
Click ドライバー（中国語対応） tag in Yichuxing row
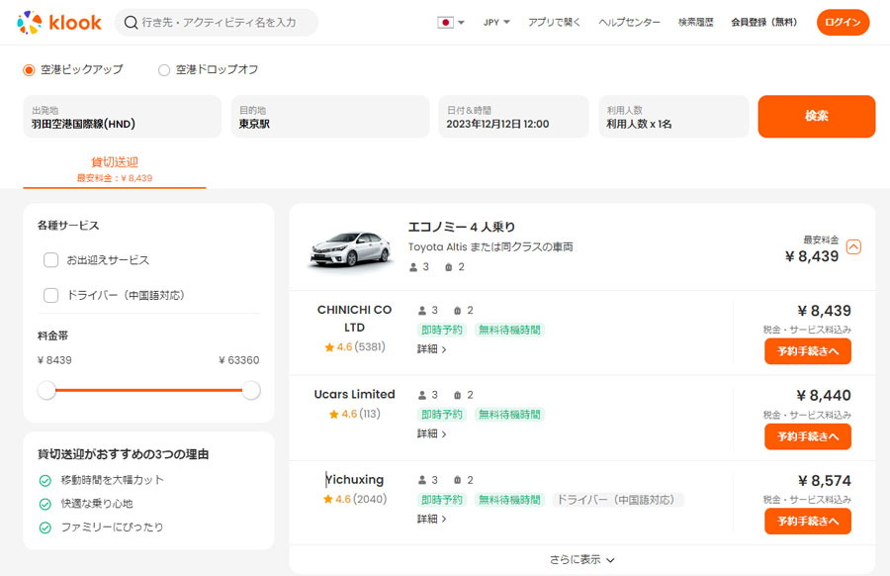(617, 500)
